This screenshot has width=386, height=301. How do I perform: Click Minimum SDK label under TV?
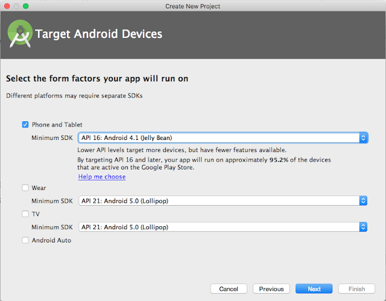point(52,227)
